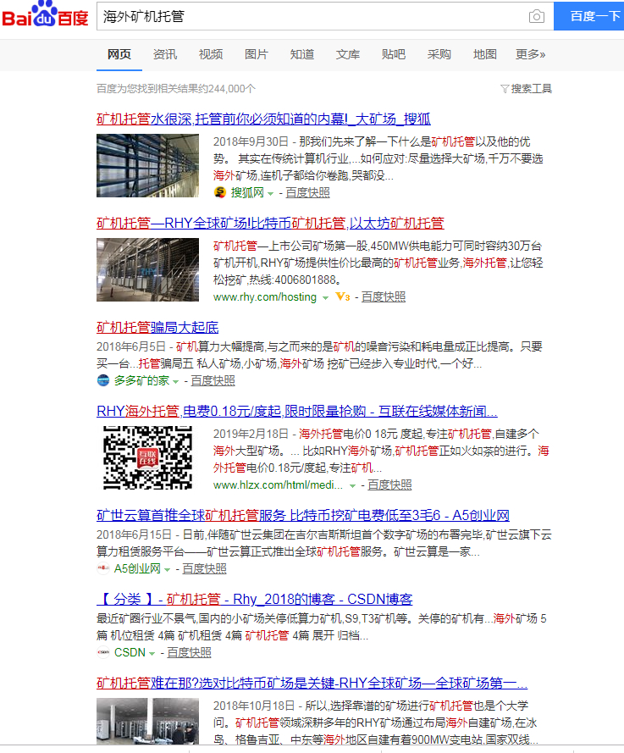Screen dimensions: 624x753
Task: Click the 多多矿的家 site icon
Action: tap(103, 381)
